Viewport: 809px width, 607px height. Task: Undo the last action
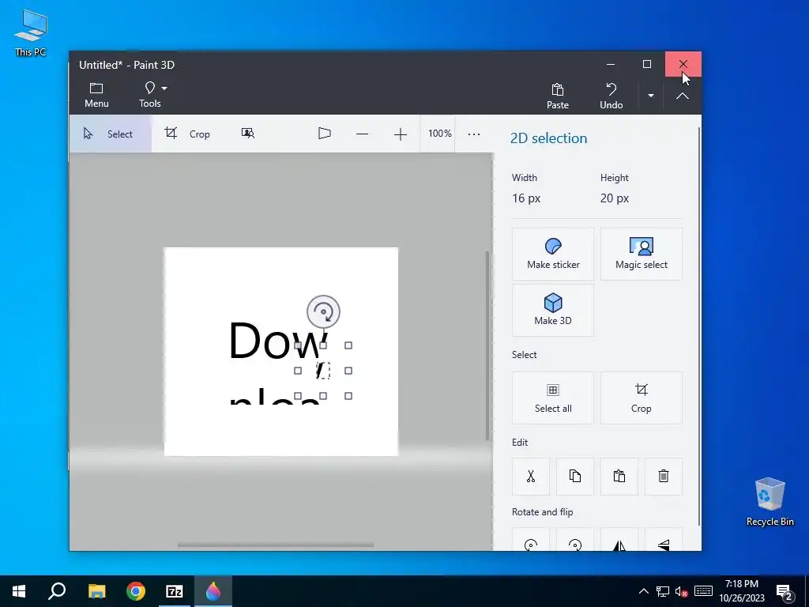coord(611,96)
